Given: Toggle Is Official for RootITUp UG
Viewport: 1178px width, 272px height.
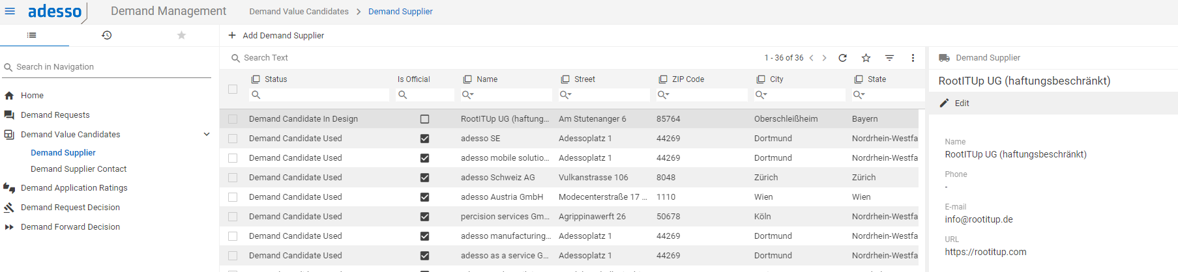Looking at the screenshot, I should point(424,119).
